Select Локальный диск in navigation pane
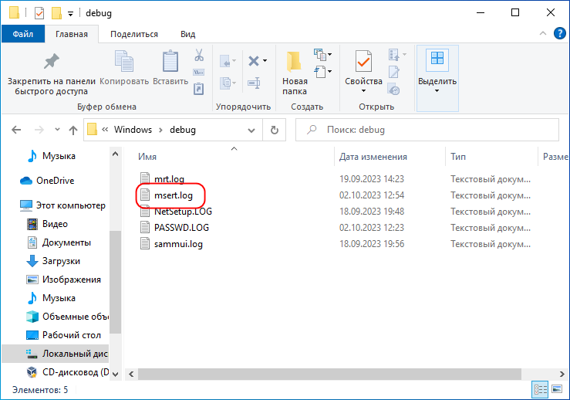Viewport: 570px width, 400px height. pyautogui.click(x=56, y=354)
